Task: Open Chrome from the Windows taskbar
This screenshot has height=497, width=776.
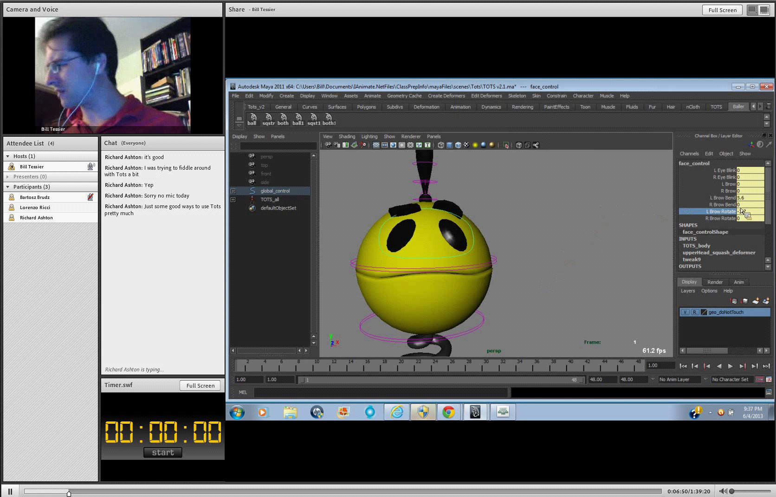Action: tap(448, 412)
